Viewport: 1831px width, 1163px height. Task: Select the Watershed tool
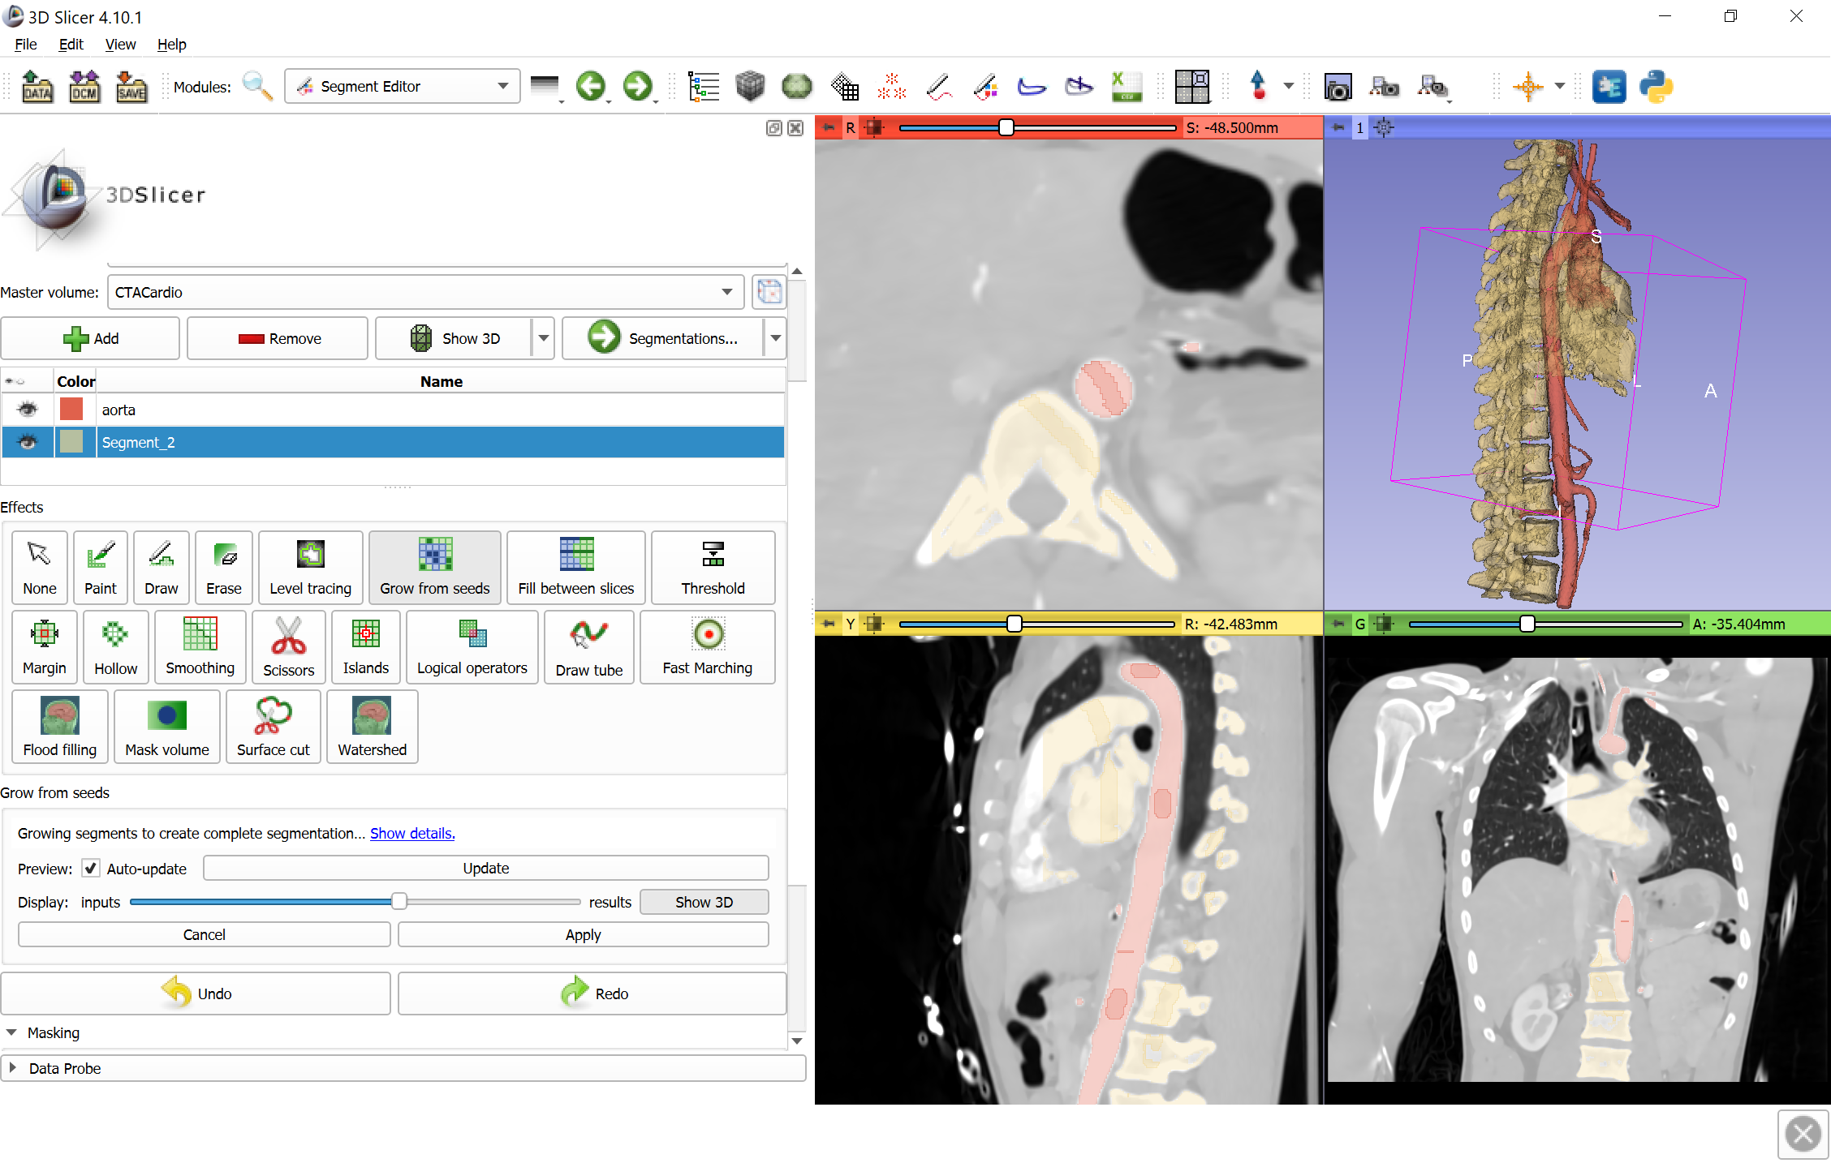[371, 727]
